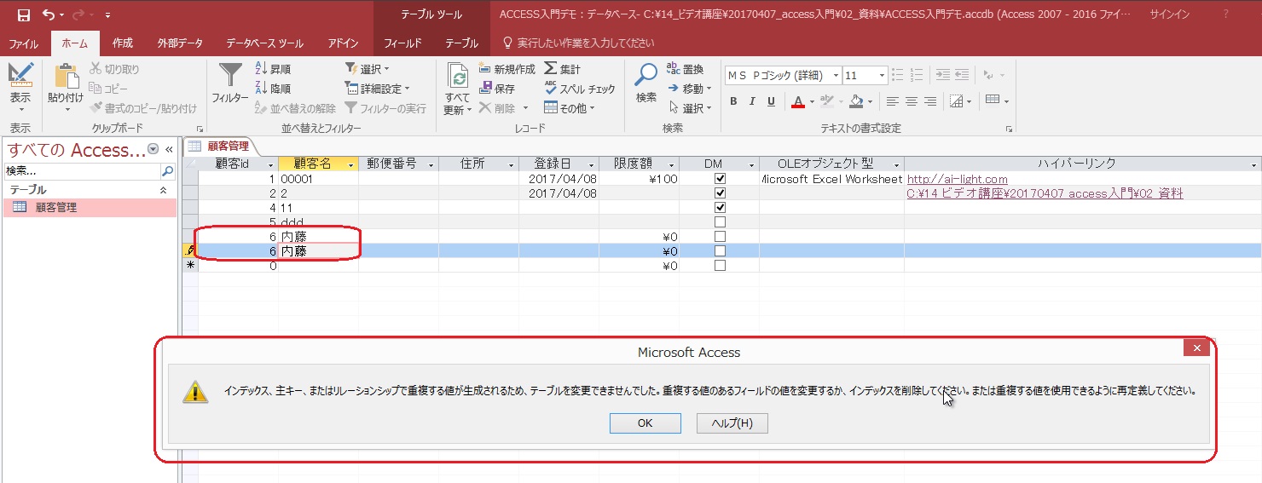Click 集計 totals sigma icon

click(562, 69)
